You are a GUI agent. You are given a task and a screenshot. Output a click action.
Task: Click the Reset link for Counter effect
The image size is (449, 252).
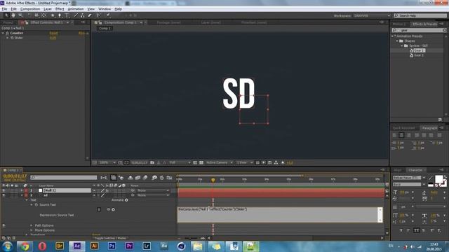[x=53, y=33]
